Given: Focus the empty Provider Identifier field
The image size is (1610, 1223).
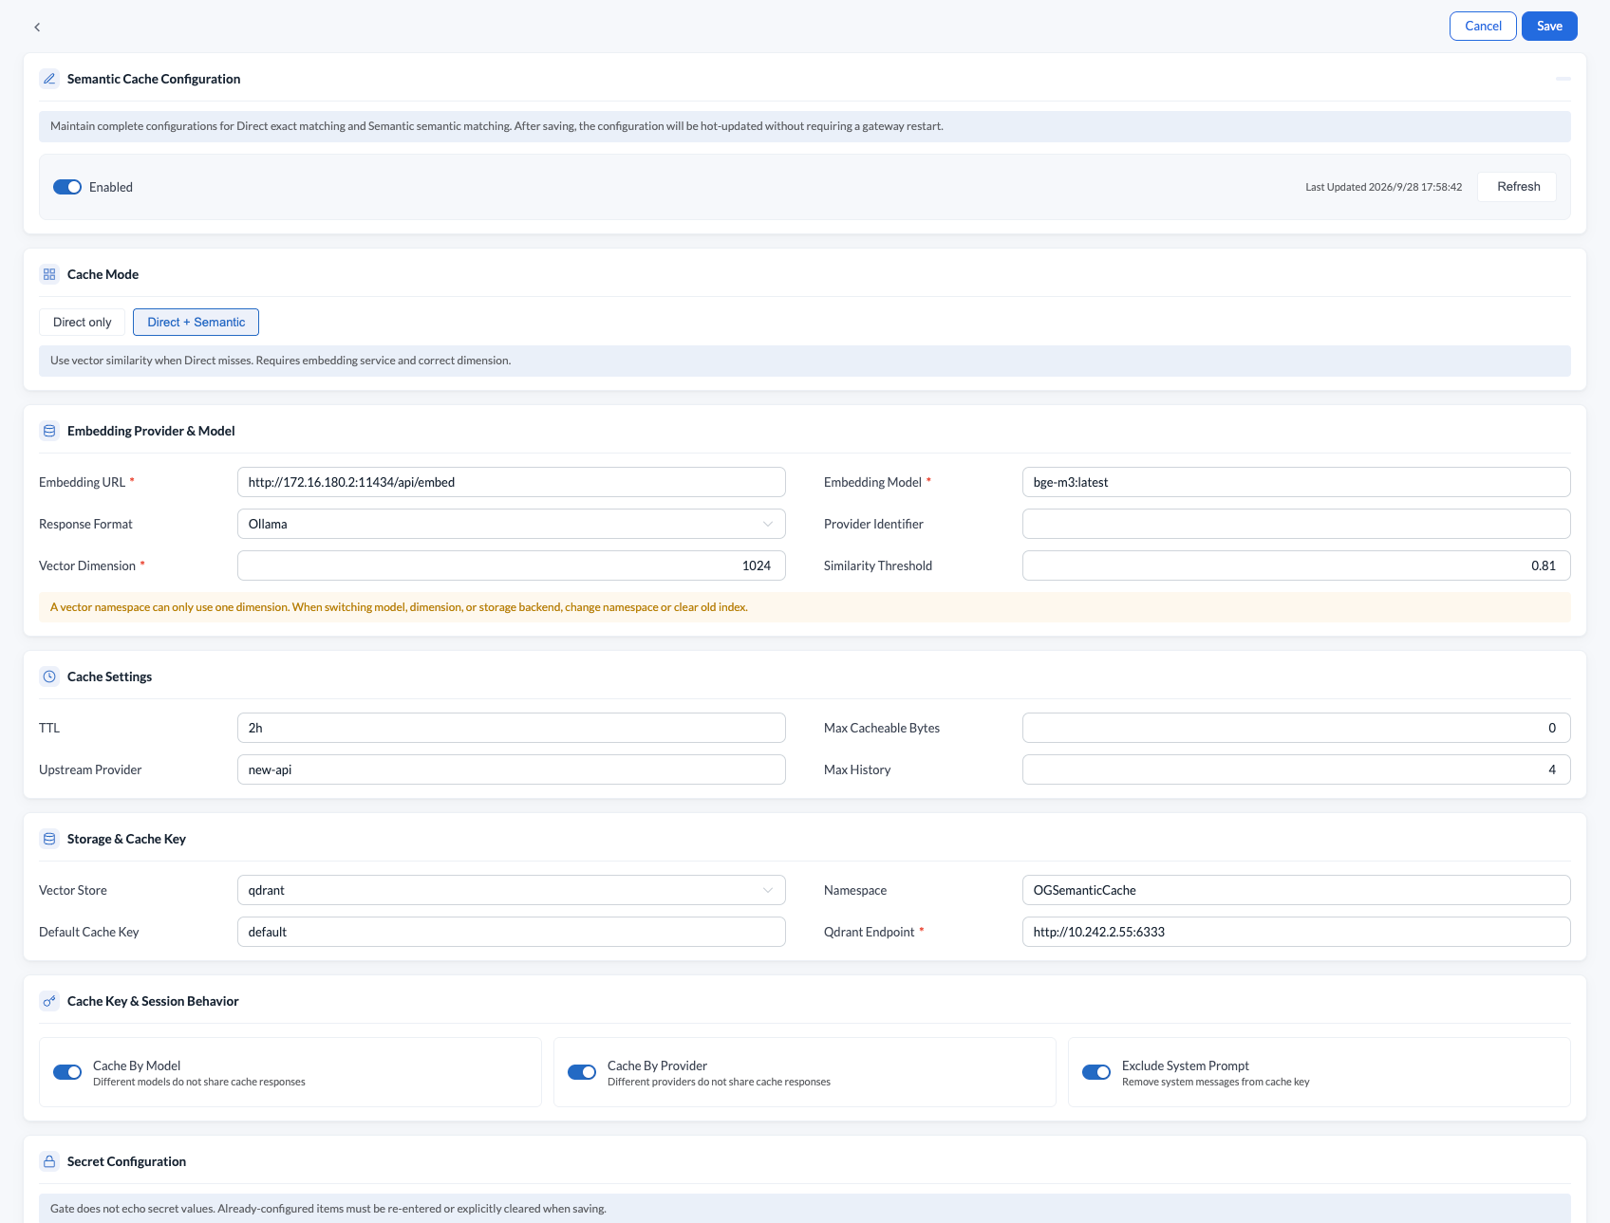Looking at the screenshot, I should tap(1297, 524).
